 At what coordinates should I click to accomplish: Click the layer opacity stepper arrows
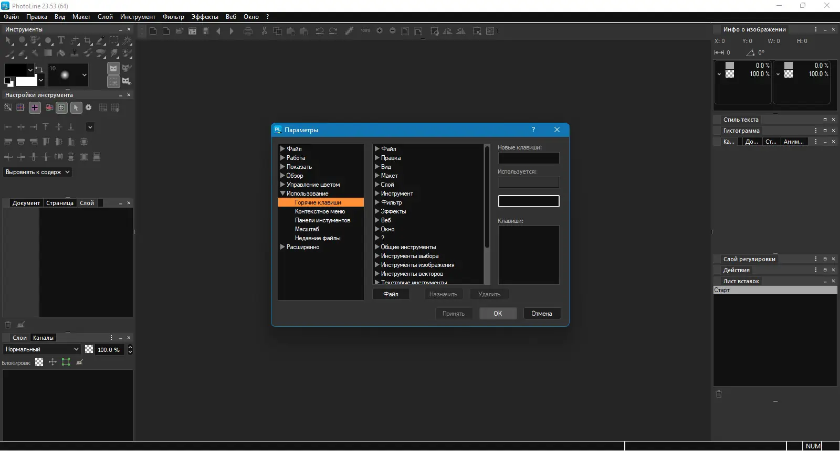[x=130, y=349]
